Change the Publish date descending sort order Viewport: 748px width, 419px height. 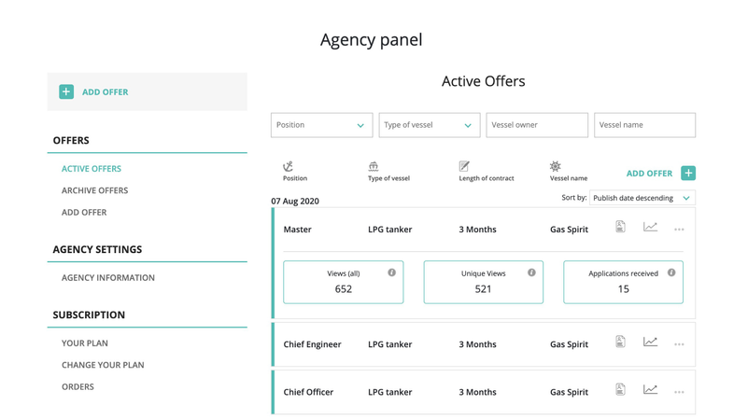tap(642, 198)
